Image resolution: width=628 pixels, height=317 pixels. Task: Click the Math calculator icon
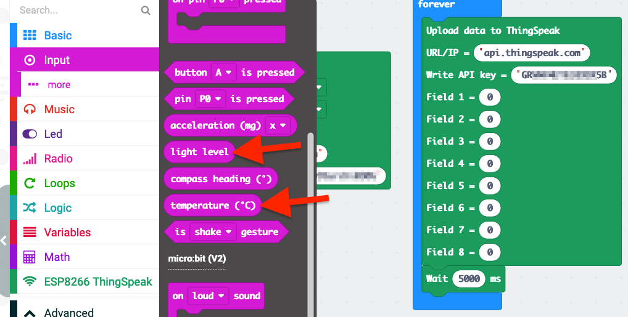(30, 257)
